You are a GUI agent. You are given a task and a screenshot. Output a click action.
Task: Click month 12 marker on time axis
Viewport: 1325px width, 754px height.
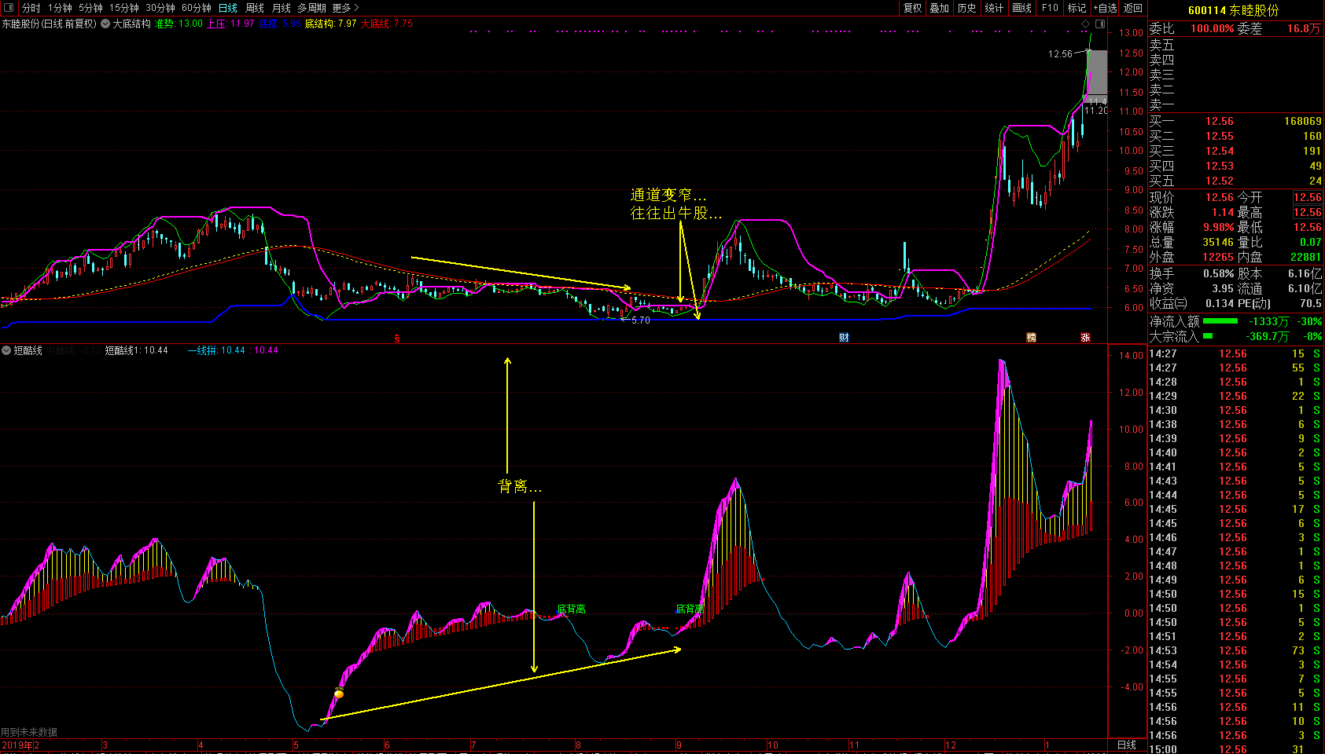tap(951, 745)
